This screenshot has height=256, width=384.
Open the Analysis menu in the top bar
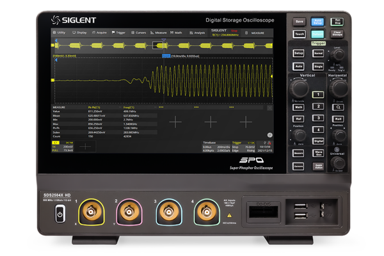click(197, 33)
